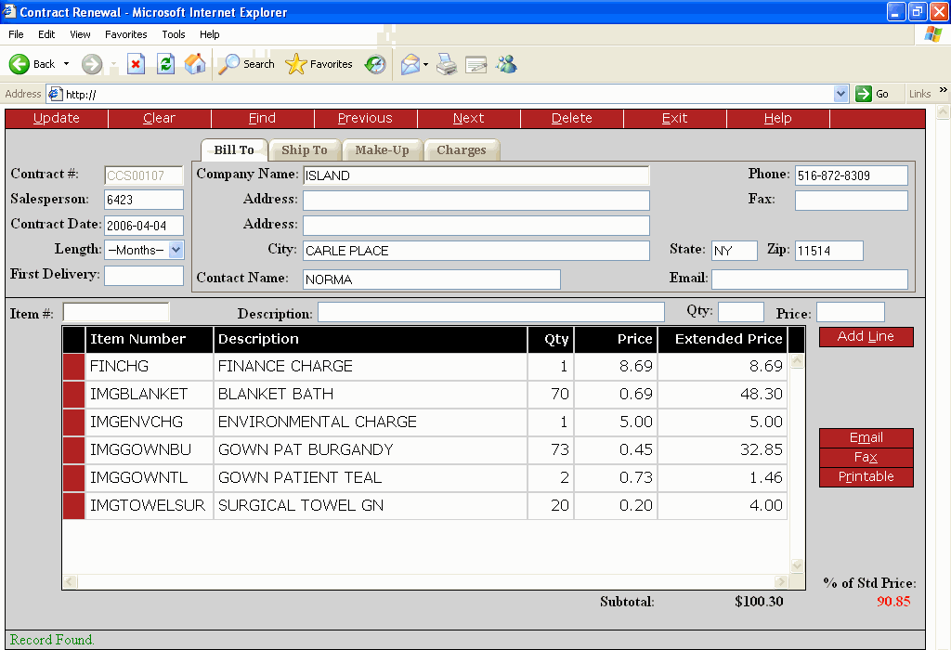Click the Company Name input field
Viewport: 951px width, 650px height.
pos(476,175)
